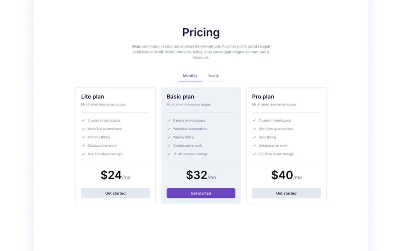Click checkmark next to "5 users in workspace"
The height and width of the screenshot is (251, 402).
[169, 120]
